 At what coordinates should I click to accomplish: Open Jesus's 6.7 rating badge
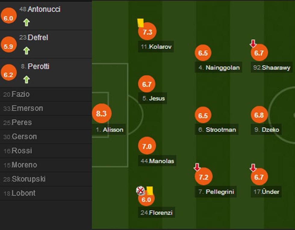(x=147, y=84)
